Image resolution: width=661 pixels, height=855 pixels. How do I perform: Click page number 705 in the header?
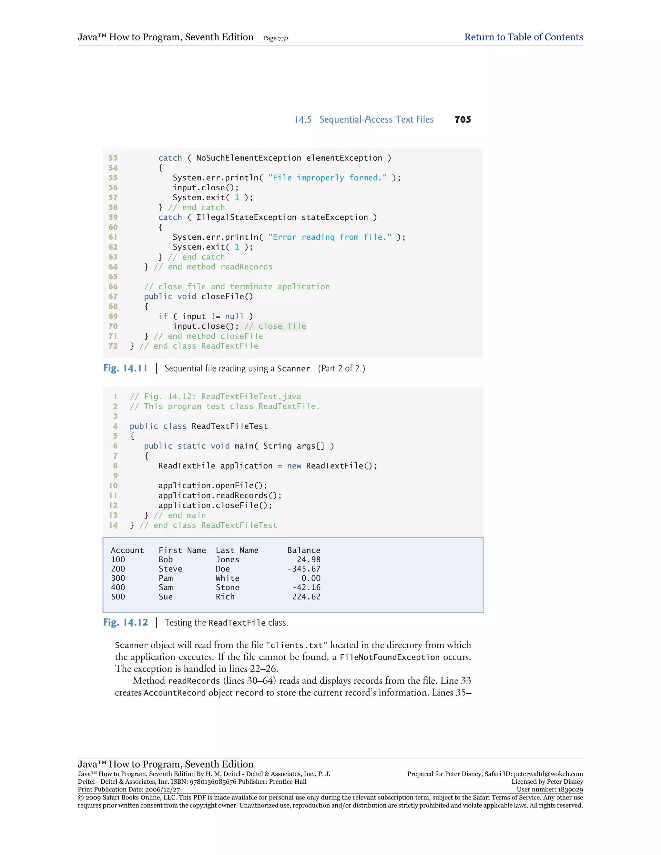coord(463,120)
